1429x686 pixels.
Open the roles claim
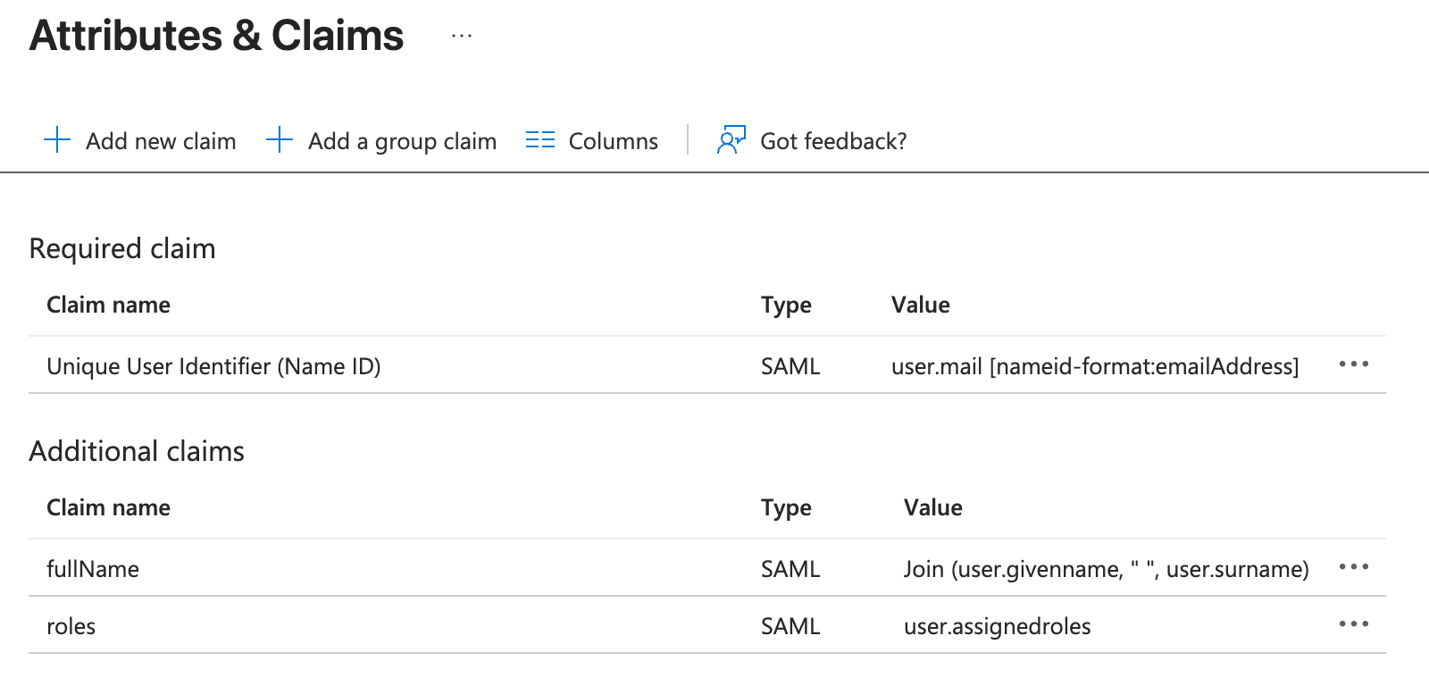[71, 626]
